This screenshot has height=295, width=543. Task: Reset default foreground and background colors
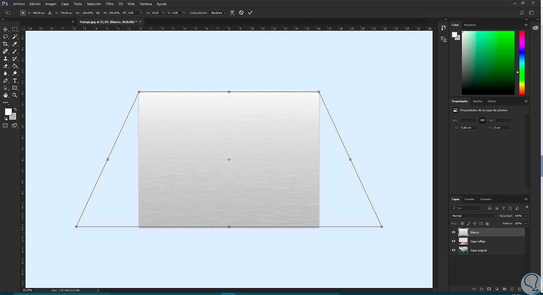pos(6,119)
